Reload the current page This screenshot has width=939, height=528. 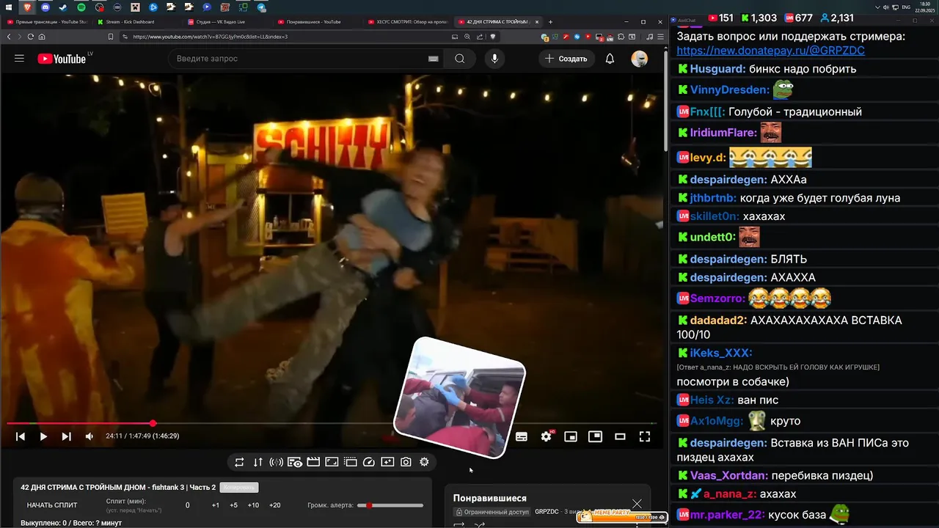[x=31, y=37]
